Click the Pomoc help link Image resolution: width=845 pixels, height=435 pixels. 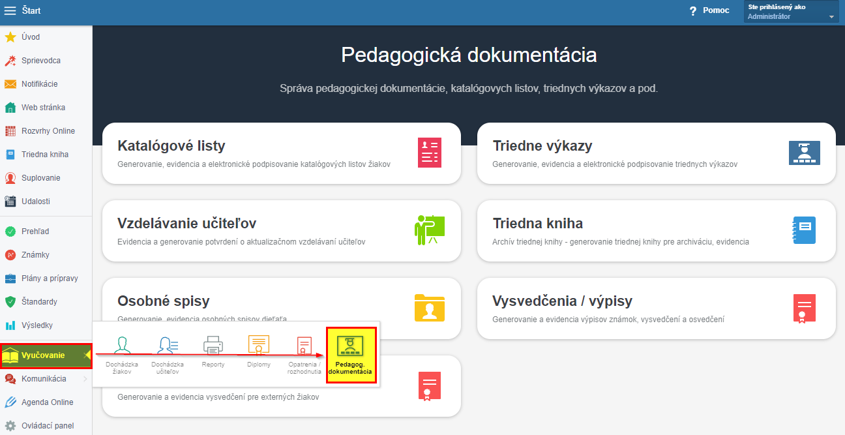tap(716, 10)
